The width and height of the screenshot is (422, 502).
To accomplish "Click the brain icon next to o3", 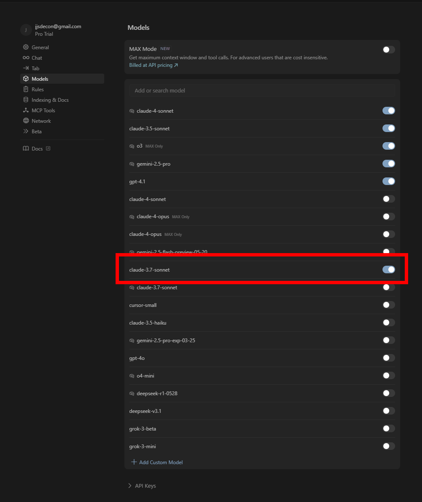I will pyautogui.click(x=132, y=146).
